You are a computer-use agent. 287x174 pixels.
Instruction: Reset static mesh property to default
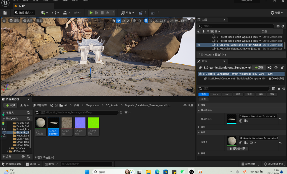[x=280, y=119]
